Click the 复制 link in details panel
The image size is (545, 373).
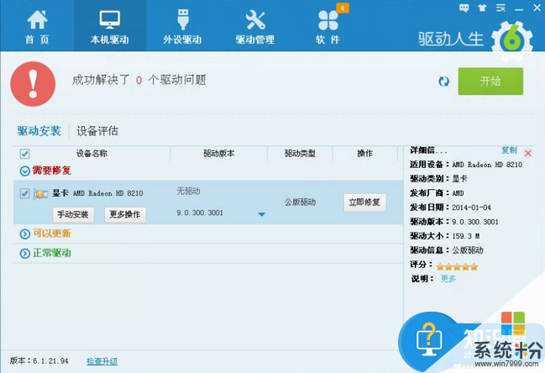click(509, 150)
